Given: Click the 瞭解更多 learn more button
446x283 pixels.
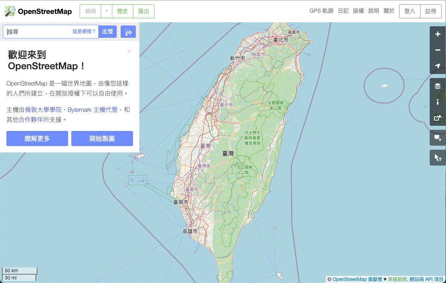Looking at the screenshot, I should (37, 139).
